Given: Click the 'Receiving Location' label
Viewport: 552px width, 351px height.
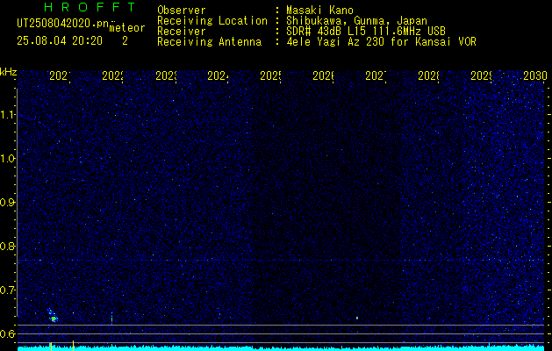Looking at the screenshot, I should pos(212,21).
